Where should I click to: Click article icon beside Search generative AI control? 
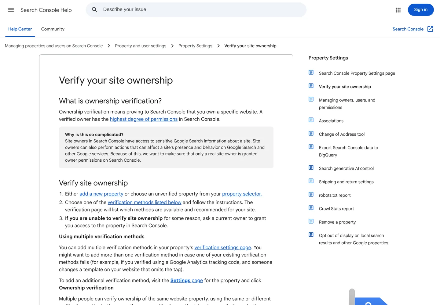coord(311,167)
